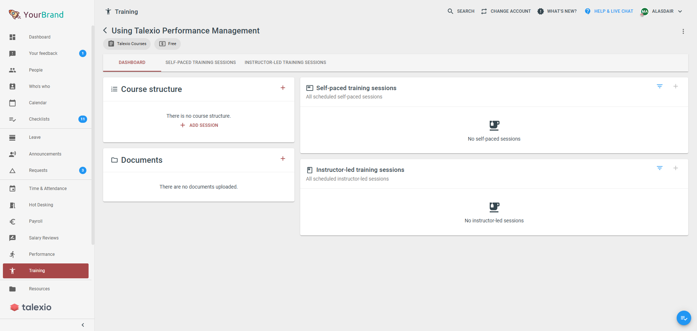Click the Payroll euro icon
The width and height of the screenshot is (697, 331).
coord(12,221)
